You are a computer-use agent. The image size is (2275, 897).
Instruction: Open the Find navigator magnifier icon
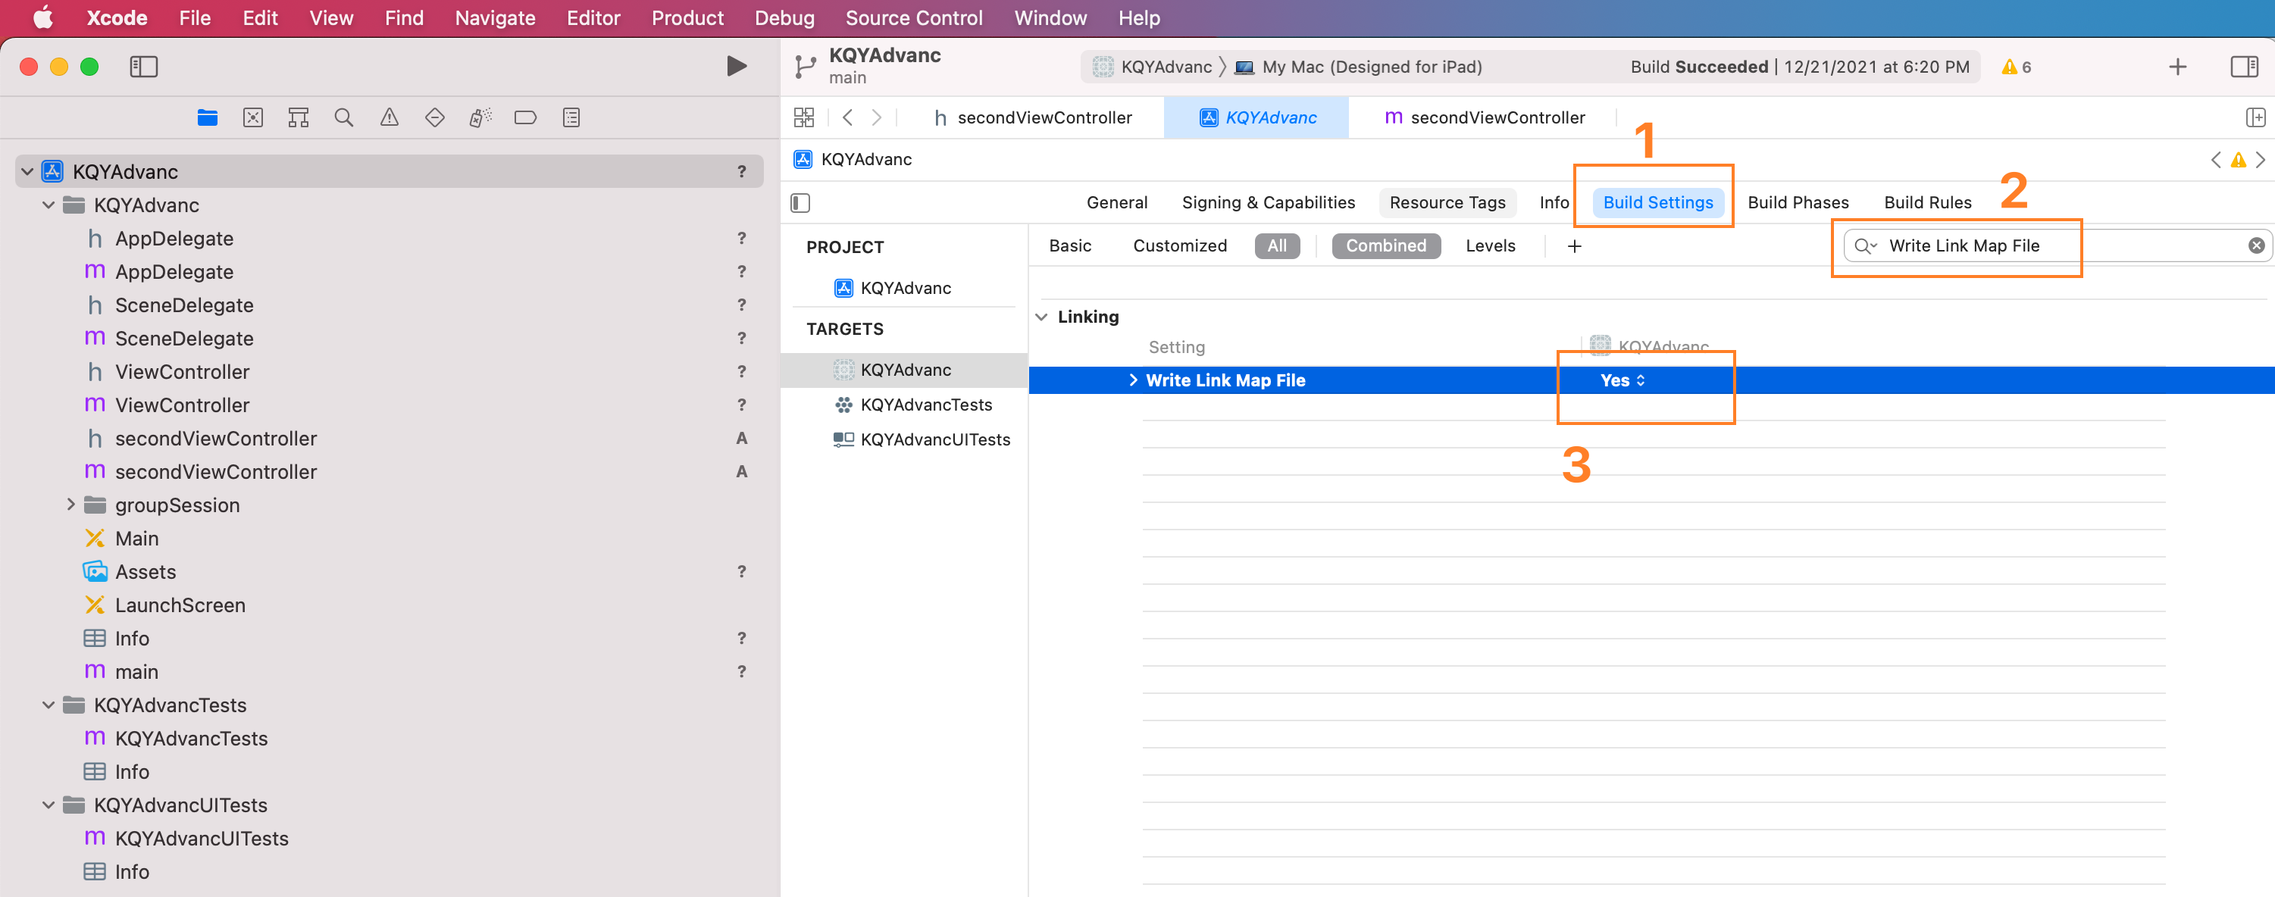click(343, 117)
